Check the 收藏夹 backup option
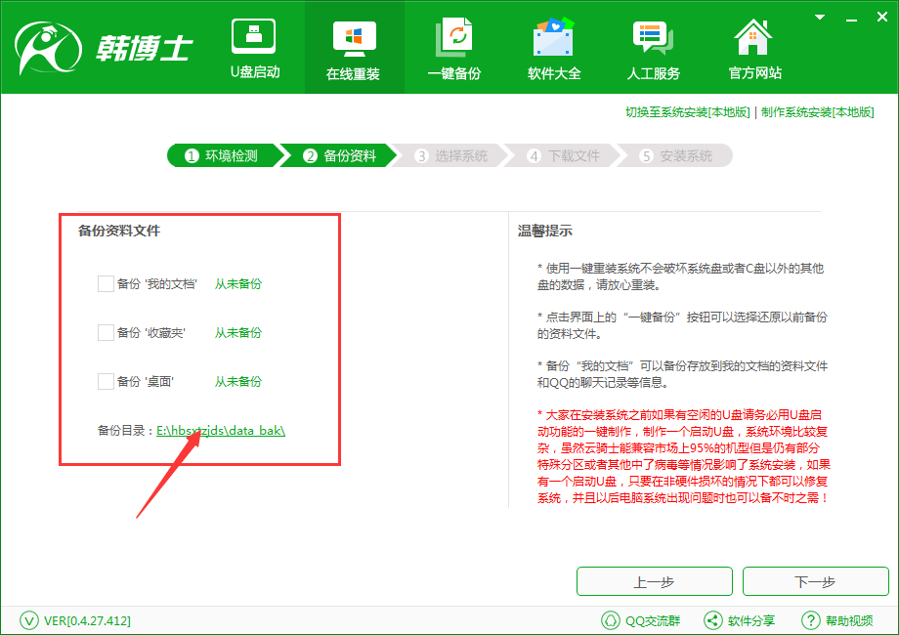The width and height of the screenshot is (899, 635). (x=107, y=332)
